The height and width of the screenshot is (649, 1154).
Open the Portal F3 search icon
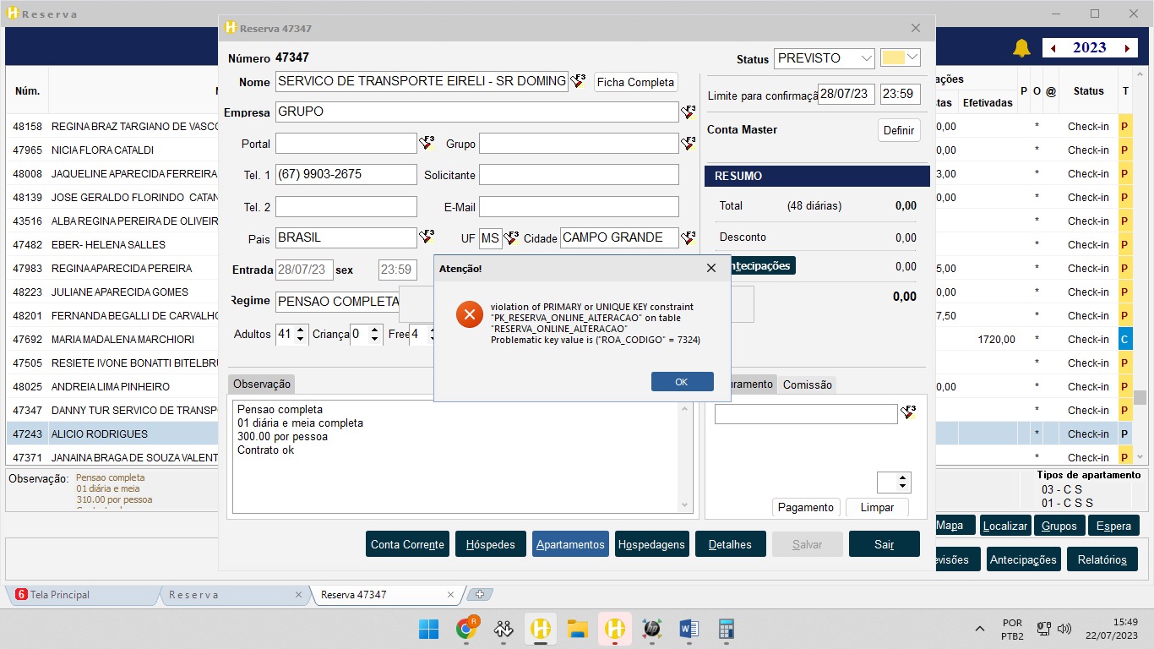[x=427, y=144]
